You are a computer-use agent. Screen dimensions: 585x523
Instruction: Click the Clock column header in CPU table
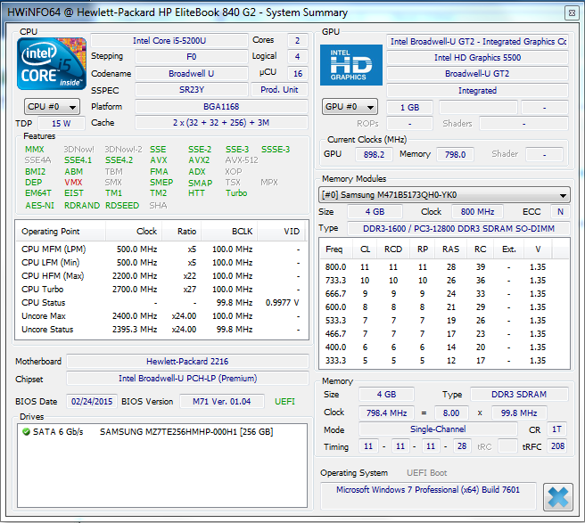coord(134,232)
